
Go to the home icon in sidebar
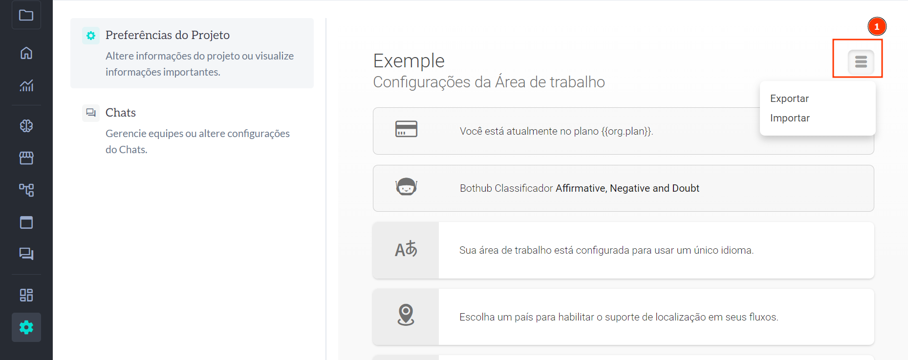pos(26,53)
